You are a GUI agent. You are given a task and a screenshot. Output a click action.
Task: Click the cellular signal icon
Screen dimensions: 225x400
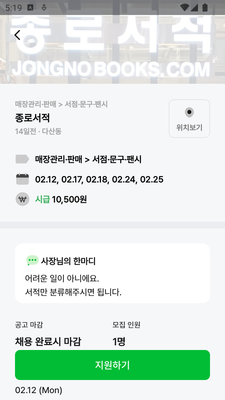coord(194,8)
